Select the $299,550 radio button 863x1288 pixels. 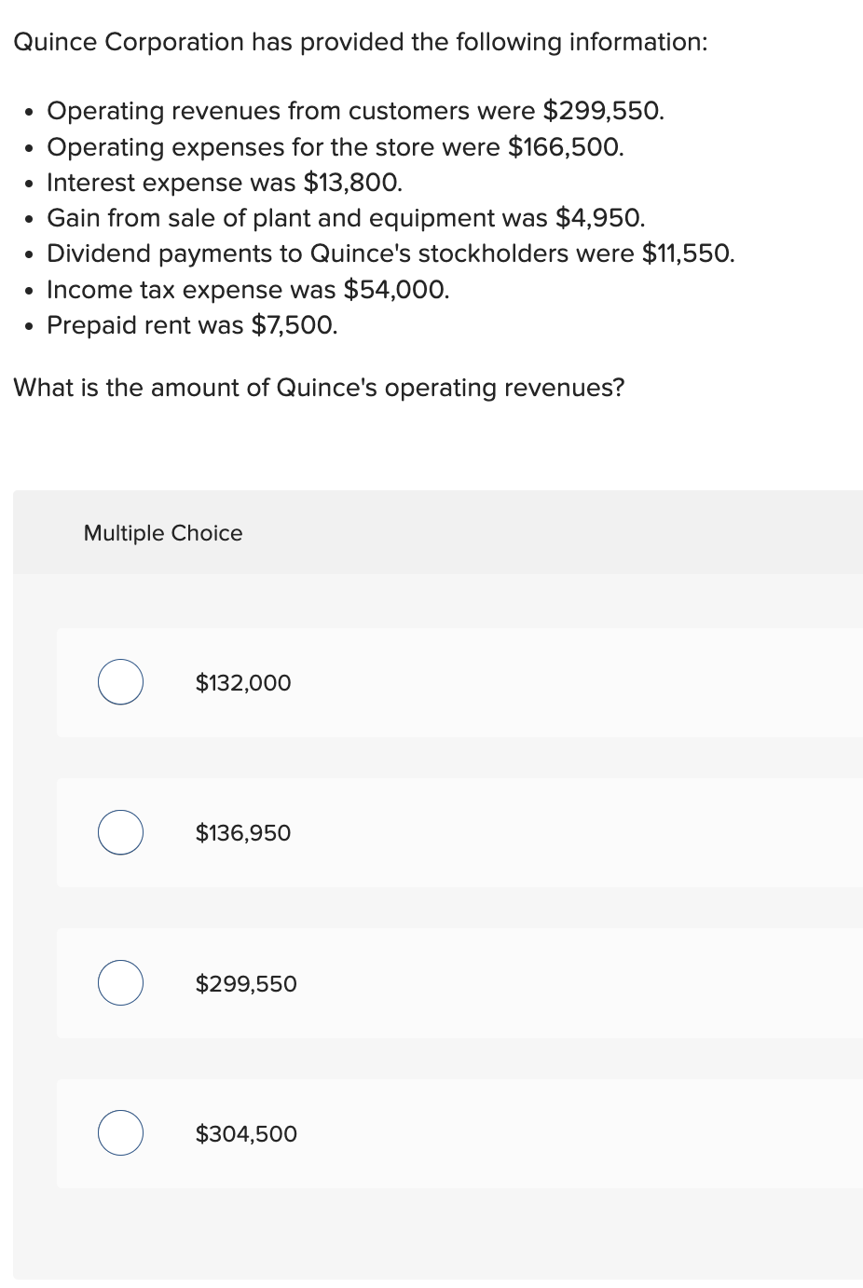[120, 982]
